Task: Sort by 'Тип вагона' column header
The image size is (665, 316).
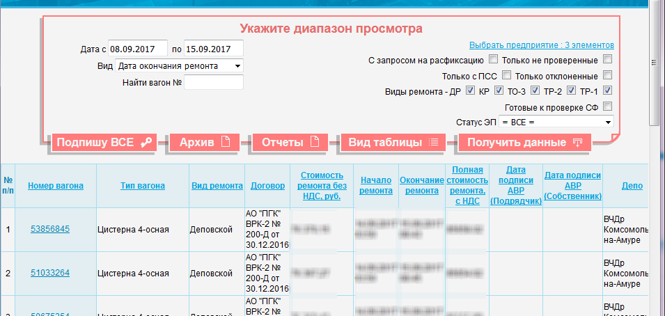Action: [143, 186]
